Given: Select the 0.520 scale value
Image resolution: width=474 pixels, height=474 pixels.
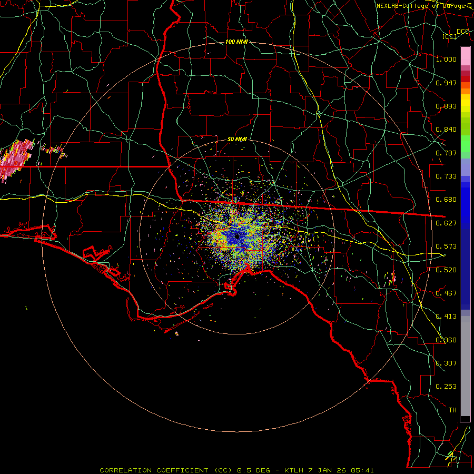Looking at the screenshot, I should point(446,270).
